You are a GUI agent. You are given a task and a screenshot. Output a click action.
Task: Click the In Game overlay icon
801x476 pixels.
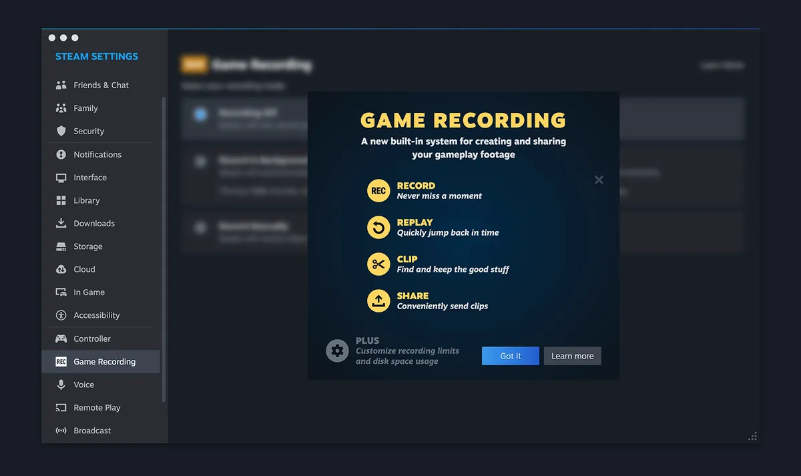coord(61,292)
